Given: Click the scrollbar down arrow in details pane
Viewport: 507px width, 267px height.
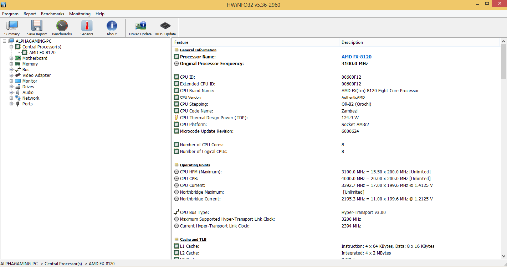Looking at the screenshot, I should click(504, 256).
